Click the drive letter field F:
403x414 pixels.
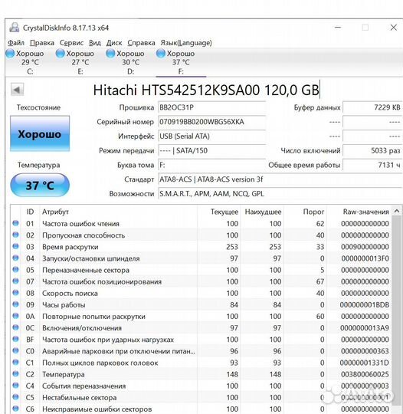point(212,165)
